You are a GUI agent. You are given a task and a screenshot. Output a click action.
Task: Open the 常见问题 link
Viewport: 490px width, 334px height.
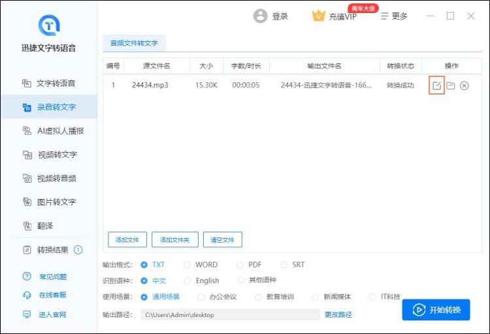coord(53,277)
